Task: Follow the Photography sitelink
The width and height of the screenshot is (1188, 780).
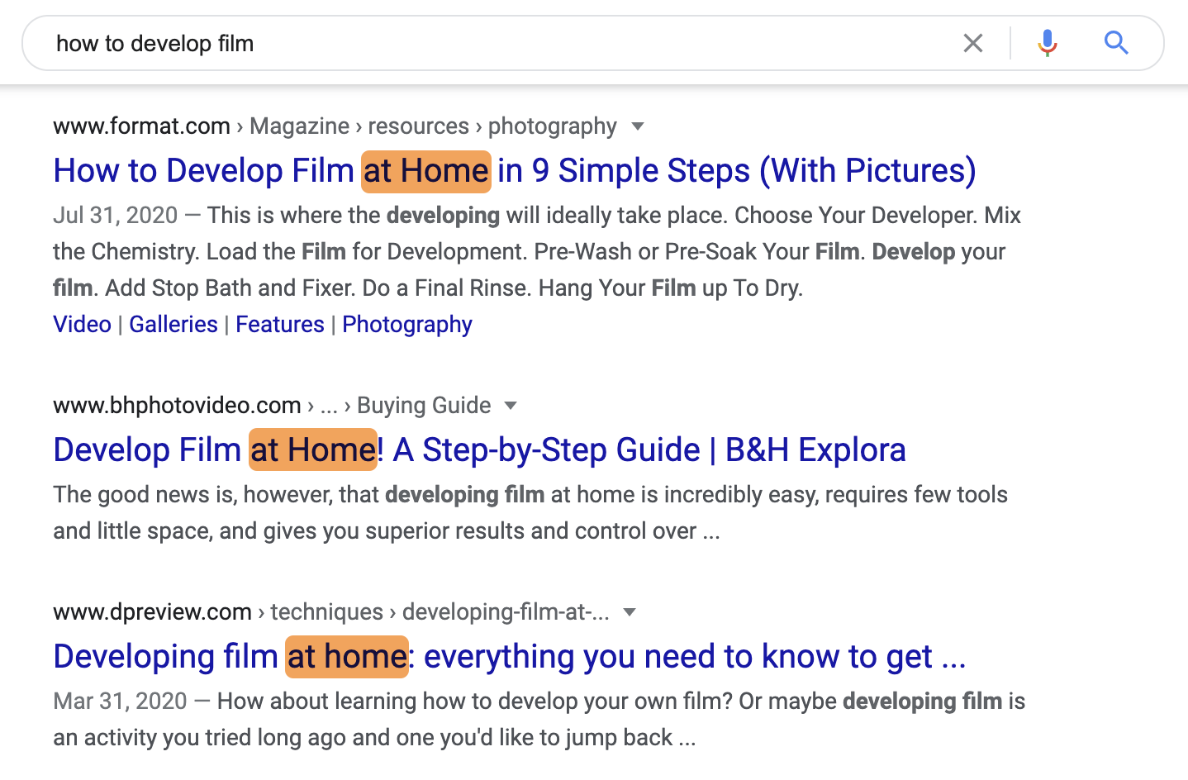Action: click(x=407, y=325)
